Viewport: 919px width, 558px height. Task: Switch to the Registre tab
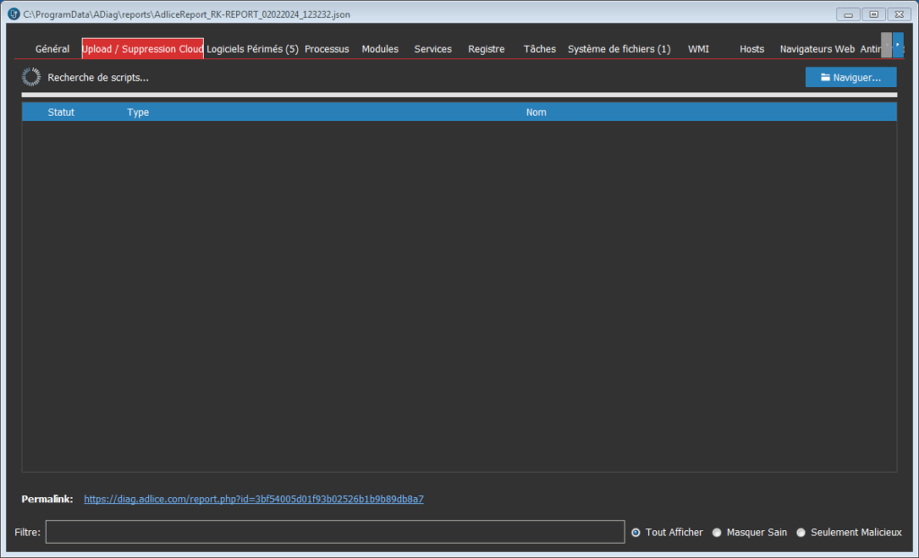coord(486,49)
